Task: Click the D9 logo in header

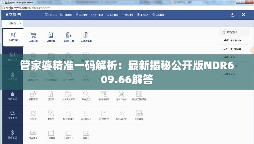Action: (13, 14)
